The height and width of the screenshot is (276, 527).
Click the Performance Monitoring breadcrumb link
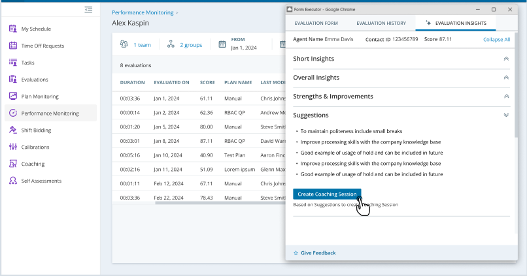[143, 12]
